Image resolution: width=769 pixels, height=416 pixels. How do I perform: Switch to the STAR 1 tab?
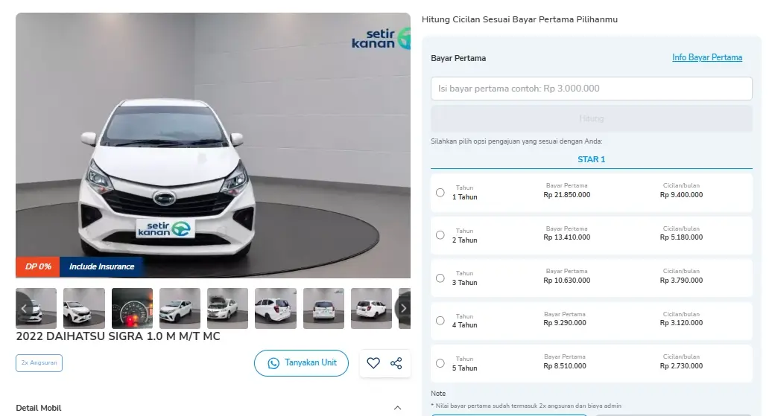[592, 160]
